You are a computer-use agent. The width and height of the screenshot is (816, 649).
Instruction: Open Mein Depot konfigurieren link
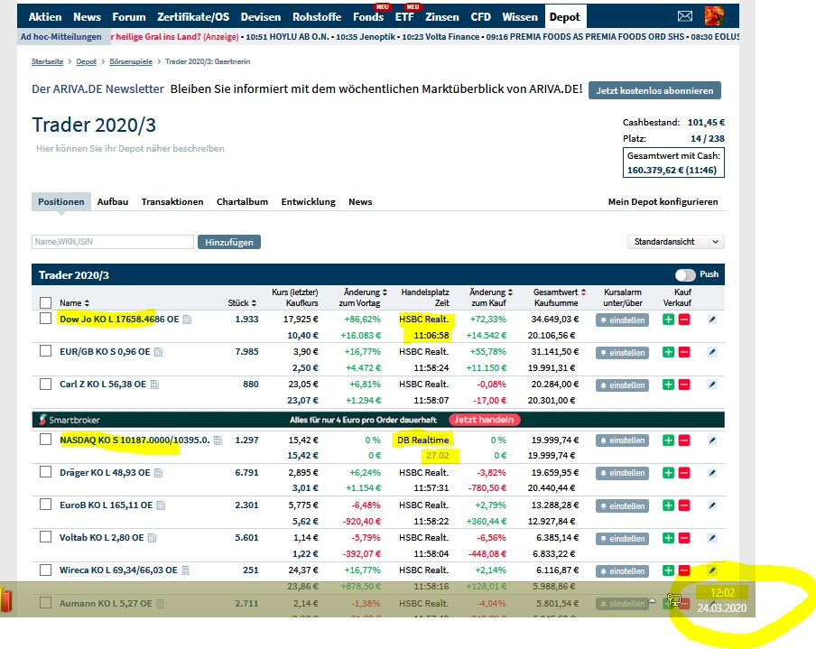tap(663, 202)
